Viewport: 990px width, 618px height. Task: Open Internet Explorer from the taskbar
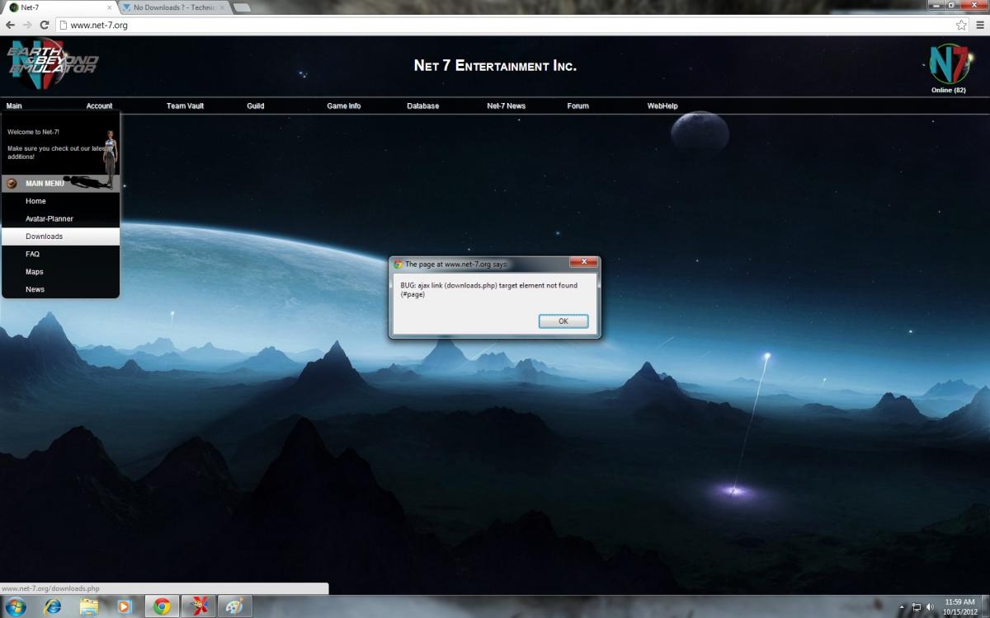pos(51,606)
